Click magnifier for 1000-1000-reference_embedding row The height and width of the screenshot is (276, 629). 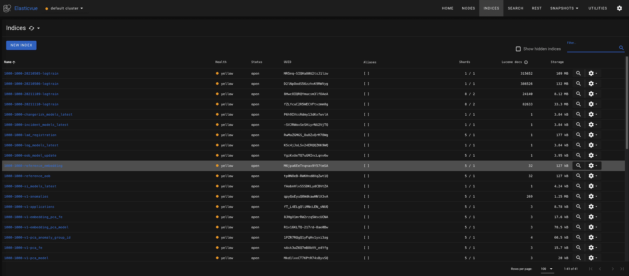pyautogui.click(x=578, y=165)
